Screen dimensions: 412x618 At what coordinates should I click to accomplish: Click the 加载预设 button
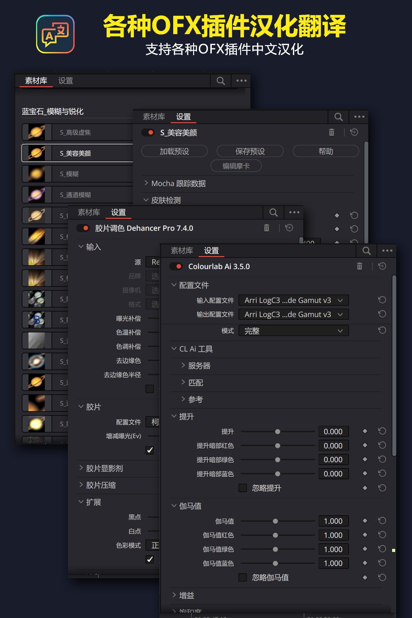(x=174, y=151)
